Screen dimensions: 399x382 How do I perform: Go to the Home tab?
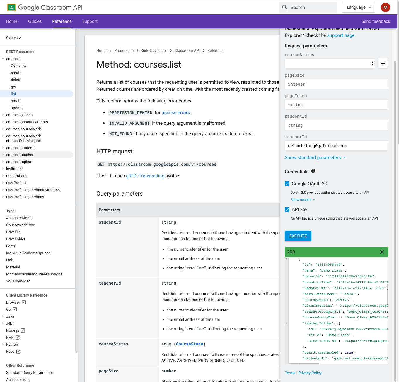pyautogui.click(x=12, y=21)
